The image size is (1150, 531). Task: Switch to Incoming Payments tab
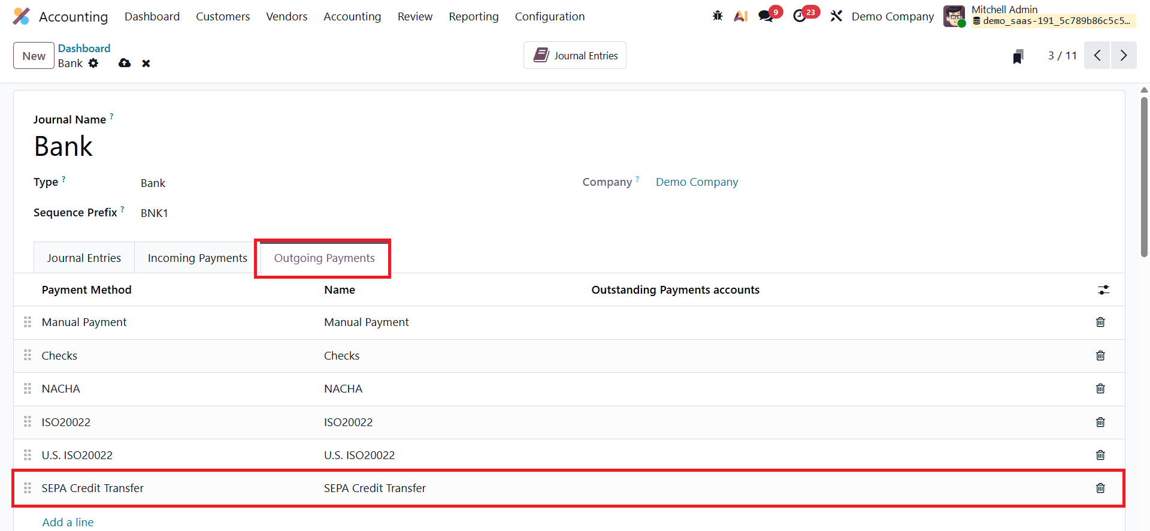(x=198, y=258)
